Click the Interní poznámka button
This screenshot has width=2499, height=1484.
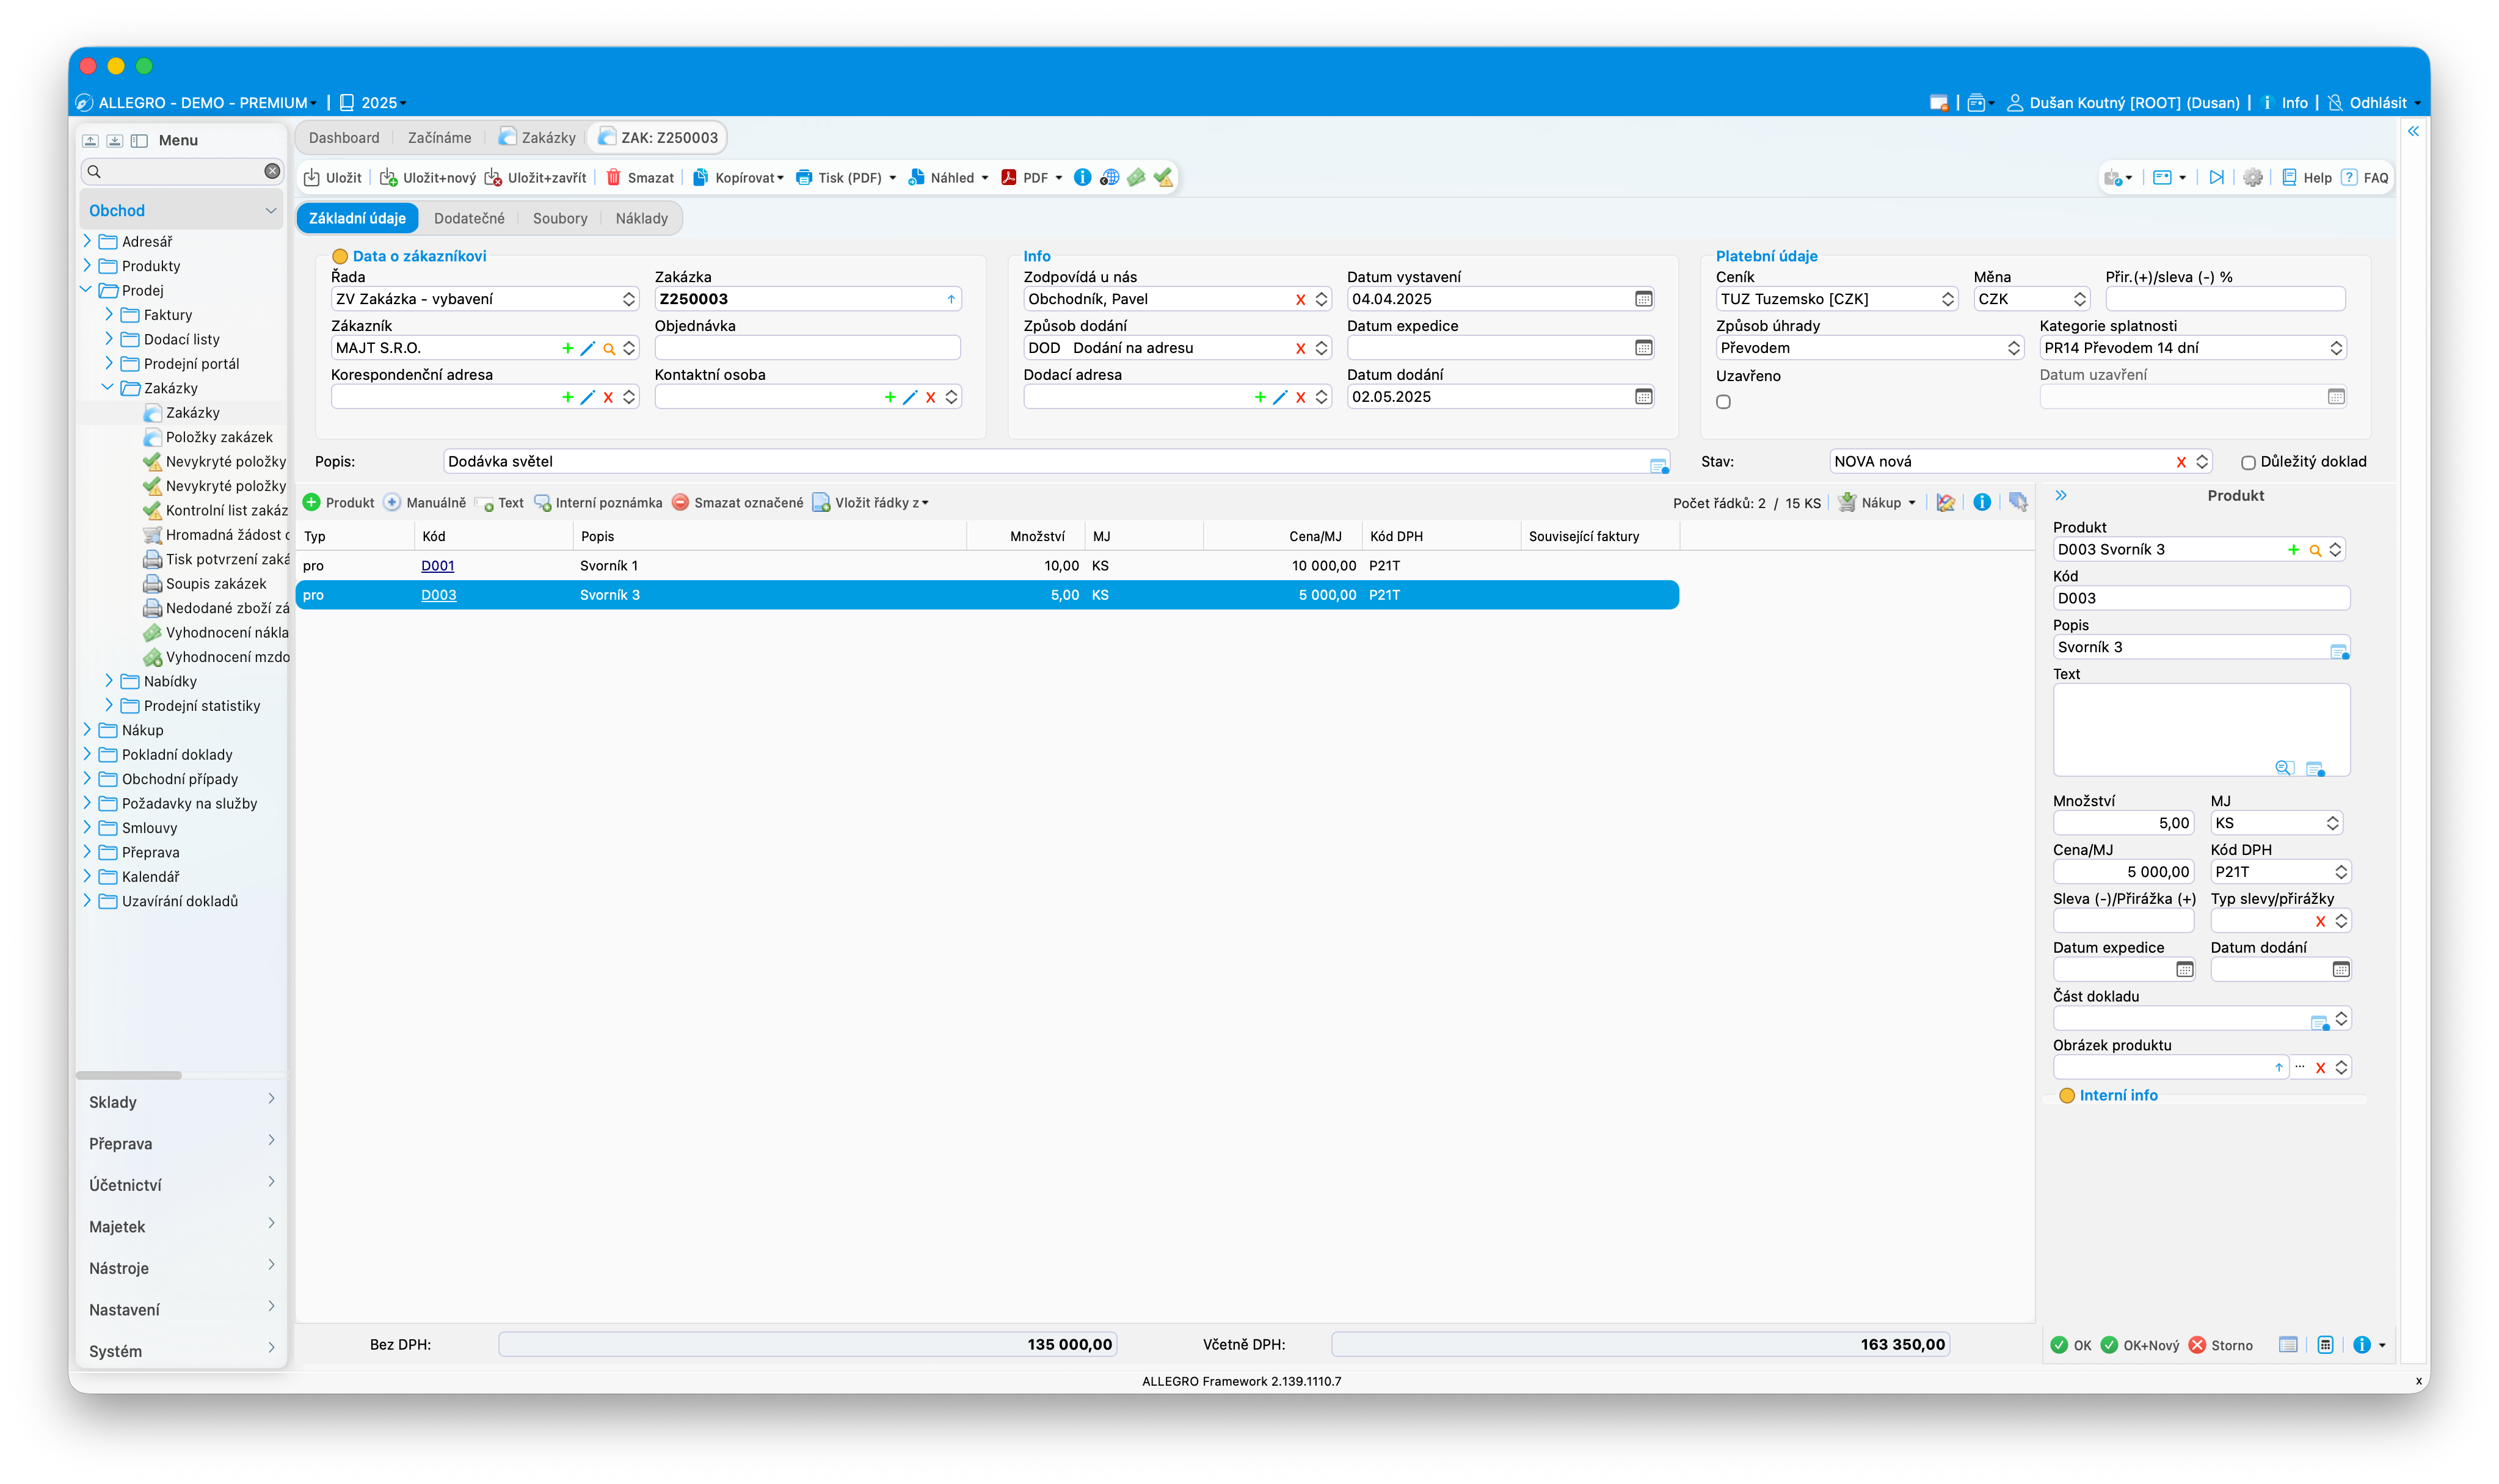(x=598, y=503)
